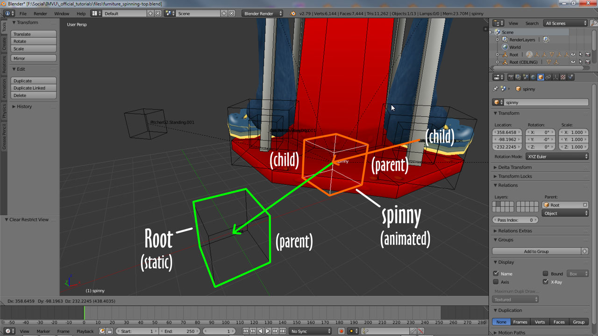The image size is (598, 336).
Task: Add a new scene with the plus button
Action: [x=224, y=14]
